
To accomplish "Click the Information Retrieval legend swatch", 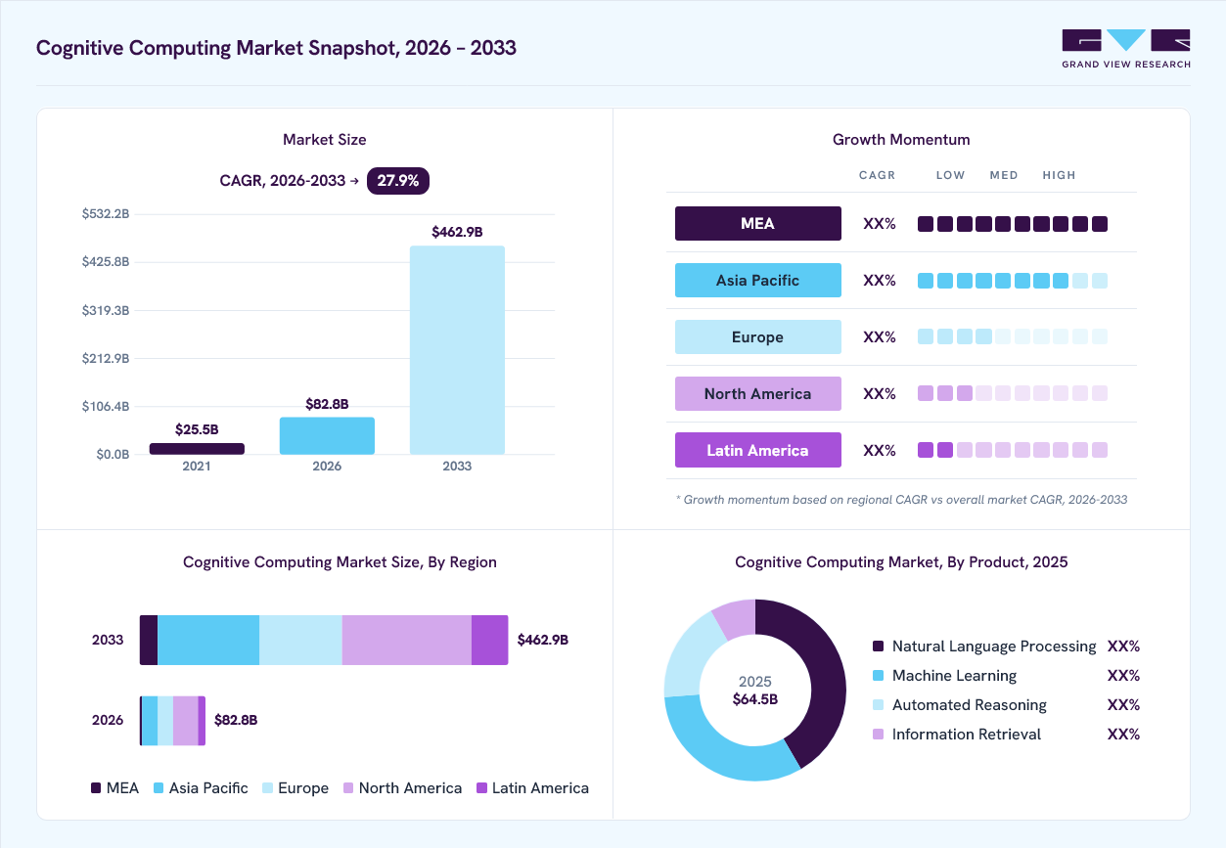I will pos(878,735).
